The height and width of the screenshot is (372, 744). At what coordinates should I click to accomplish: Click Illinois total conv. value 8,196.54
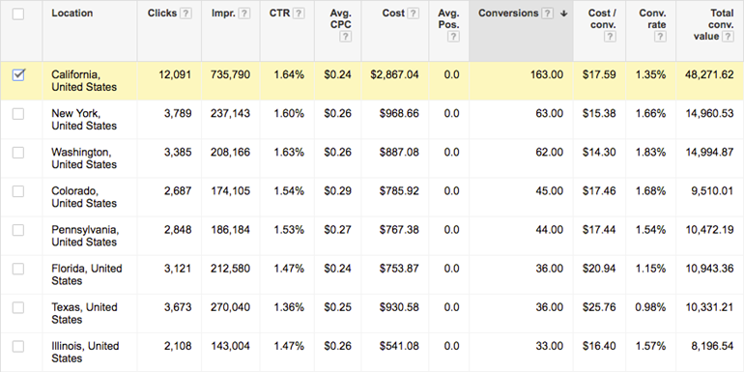[712, 347]
